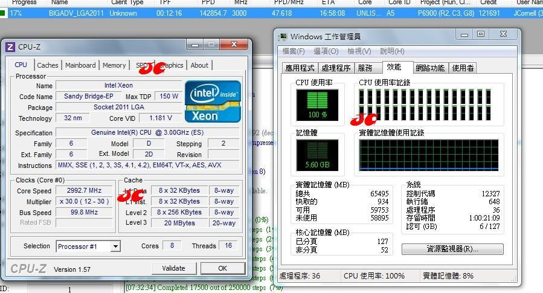This screenshot has height=293, width=543.
Task: Click the Bus Speed value 99.8 MHz
Action: pos(84,212)
